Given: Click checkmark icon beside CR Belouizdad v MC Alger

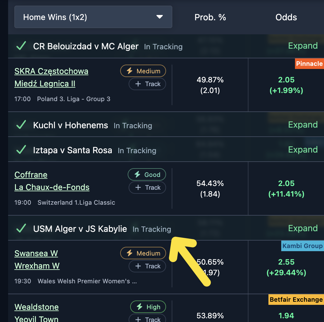Looking at the screenshot, I should 21,46.
